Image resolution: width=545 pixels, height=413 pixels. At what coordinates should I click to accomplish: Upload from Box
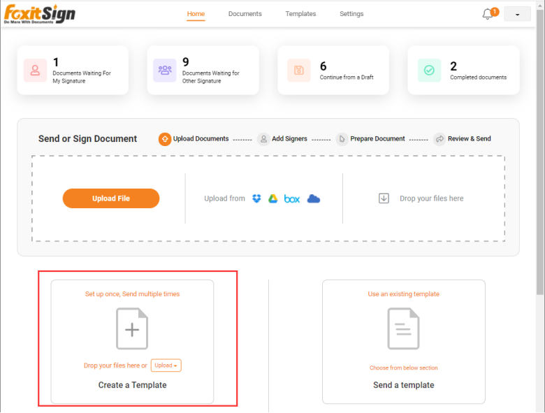[292, 199]
